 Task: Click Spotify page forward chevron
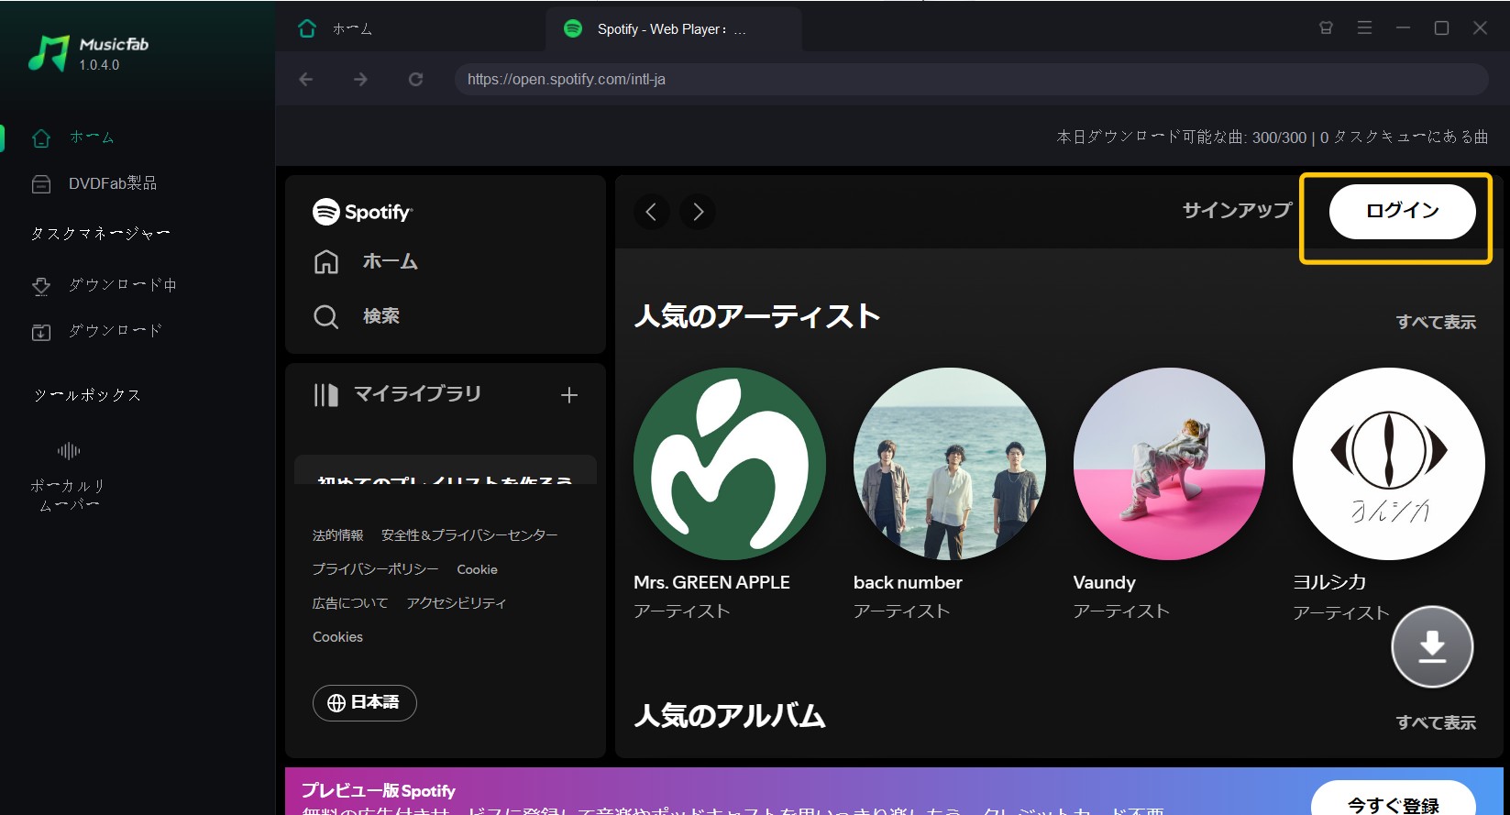point(698,212)
